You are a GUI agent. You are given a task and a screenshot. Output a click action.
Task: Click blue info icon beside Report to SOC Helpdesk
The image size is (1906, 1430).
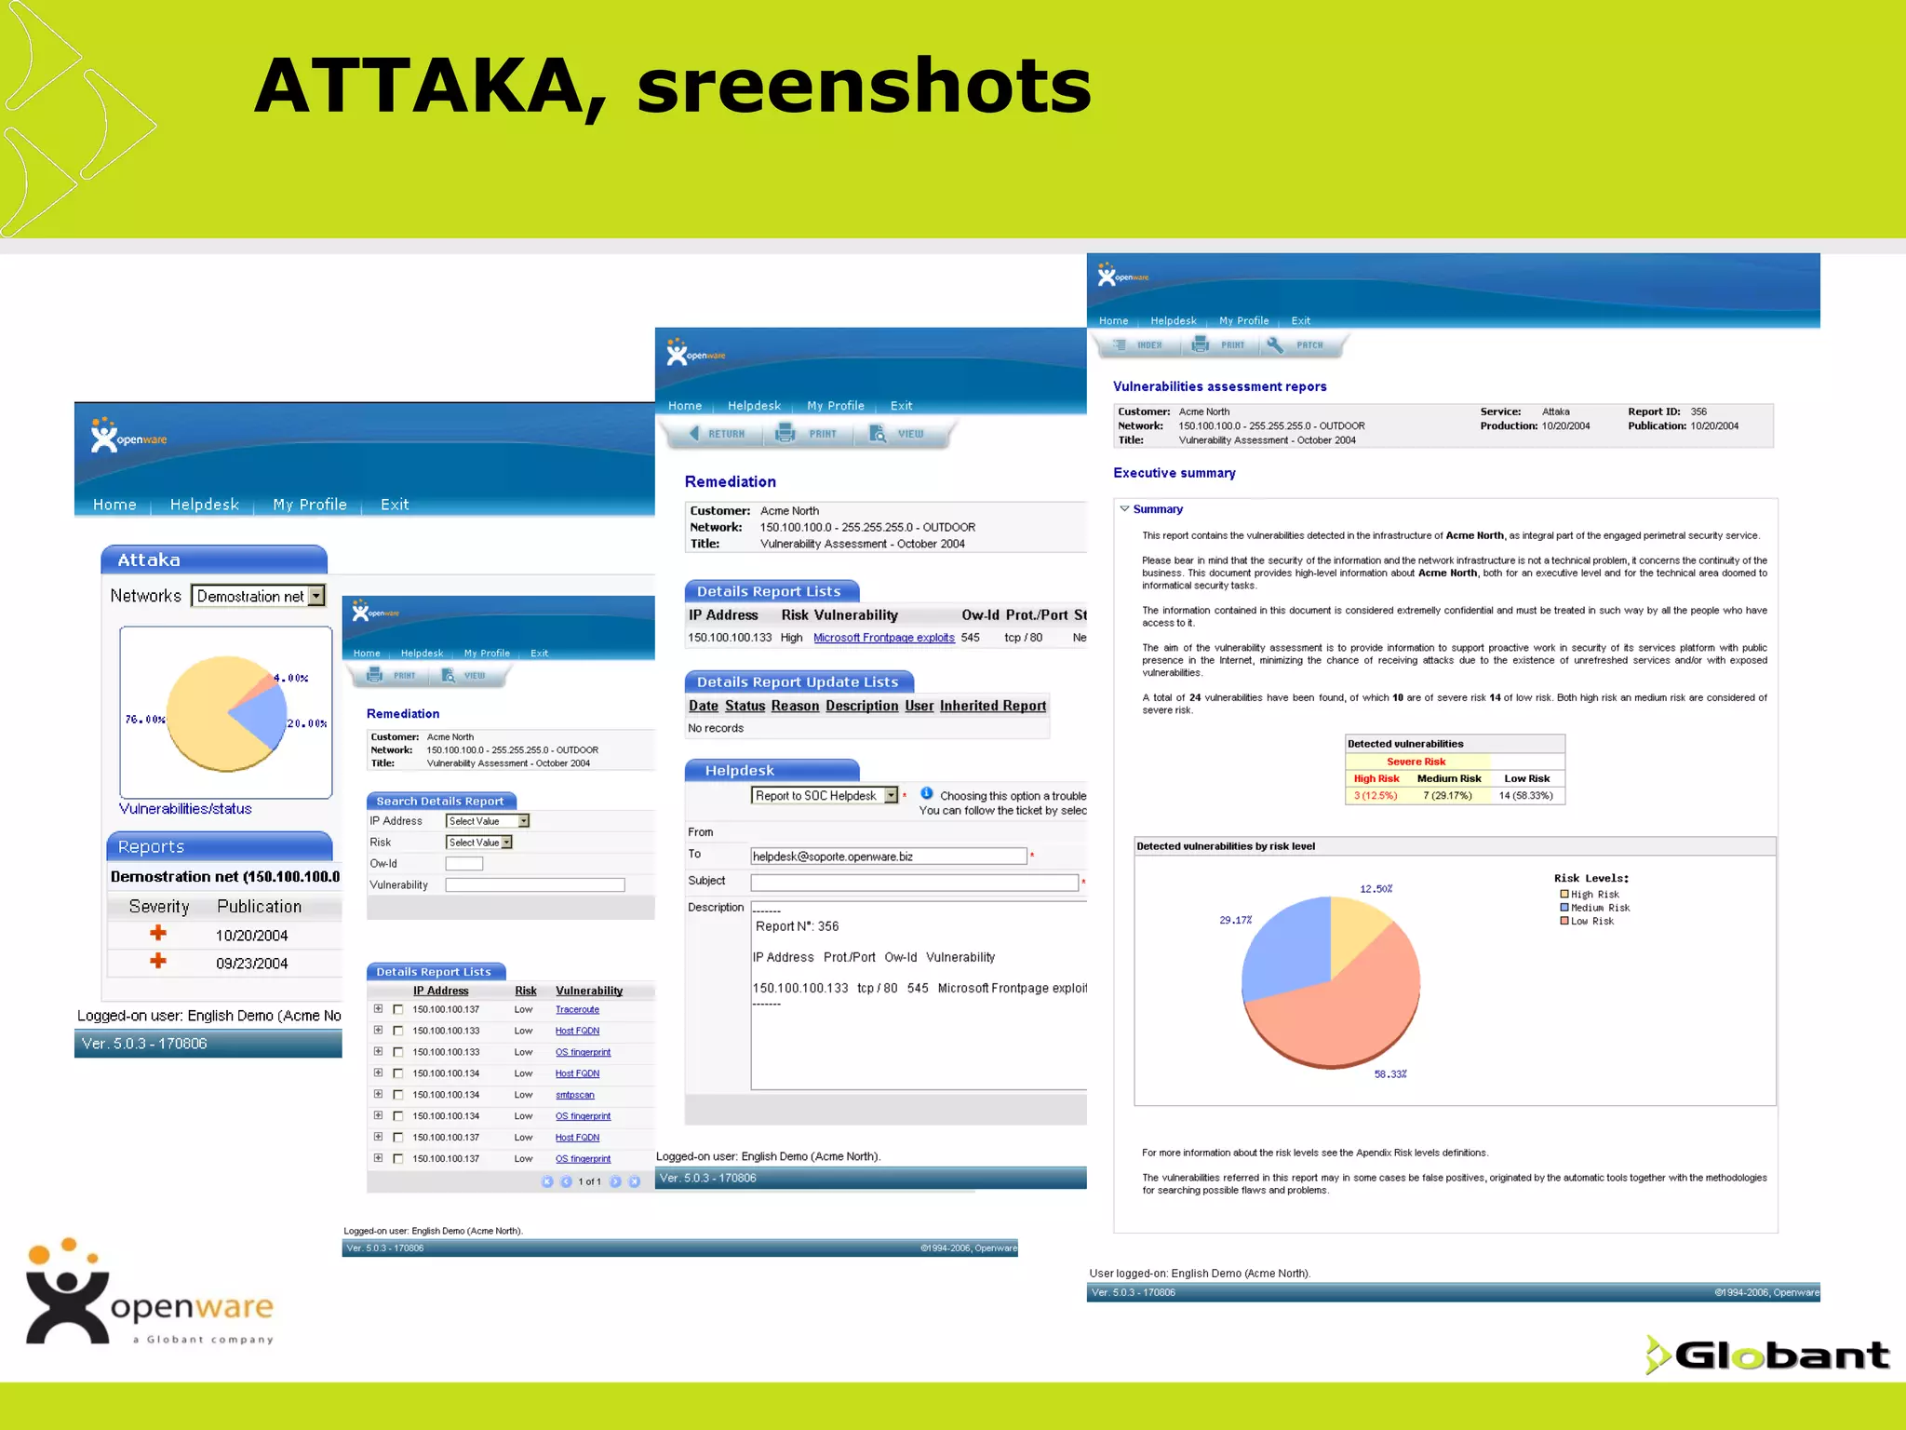926,793
